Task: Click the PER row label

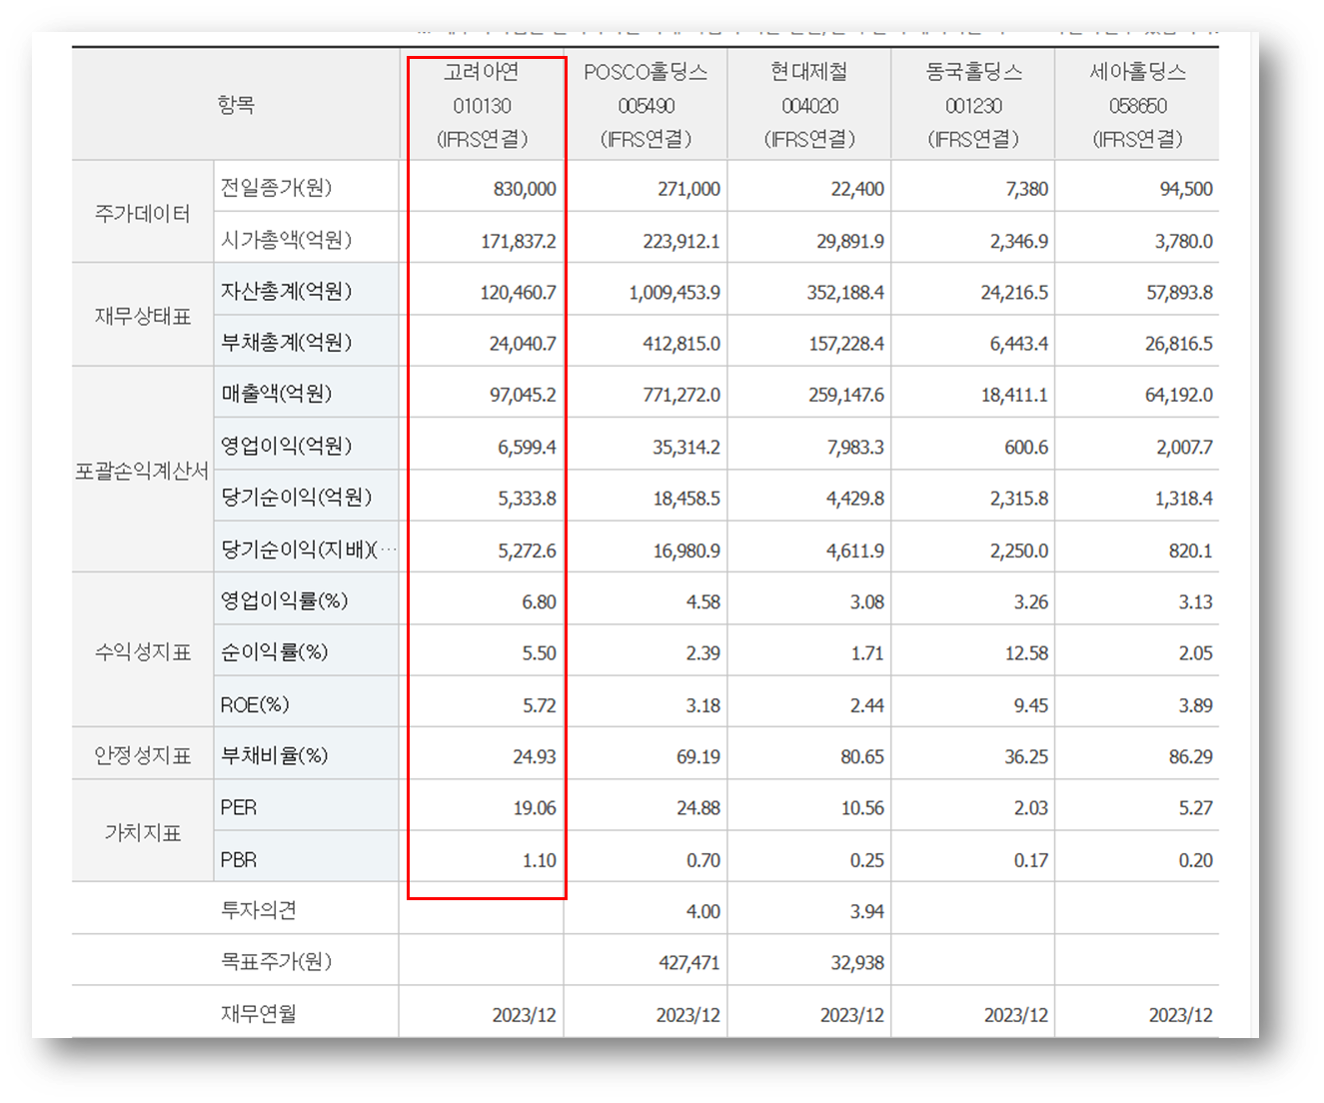Action: (238, 807)
